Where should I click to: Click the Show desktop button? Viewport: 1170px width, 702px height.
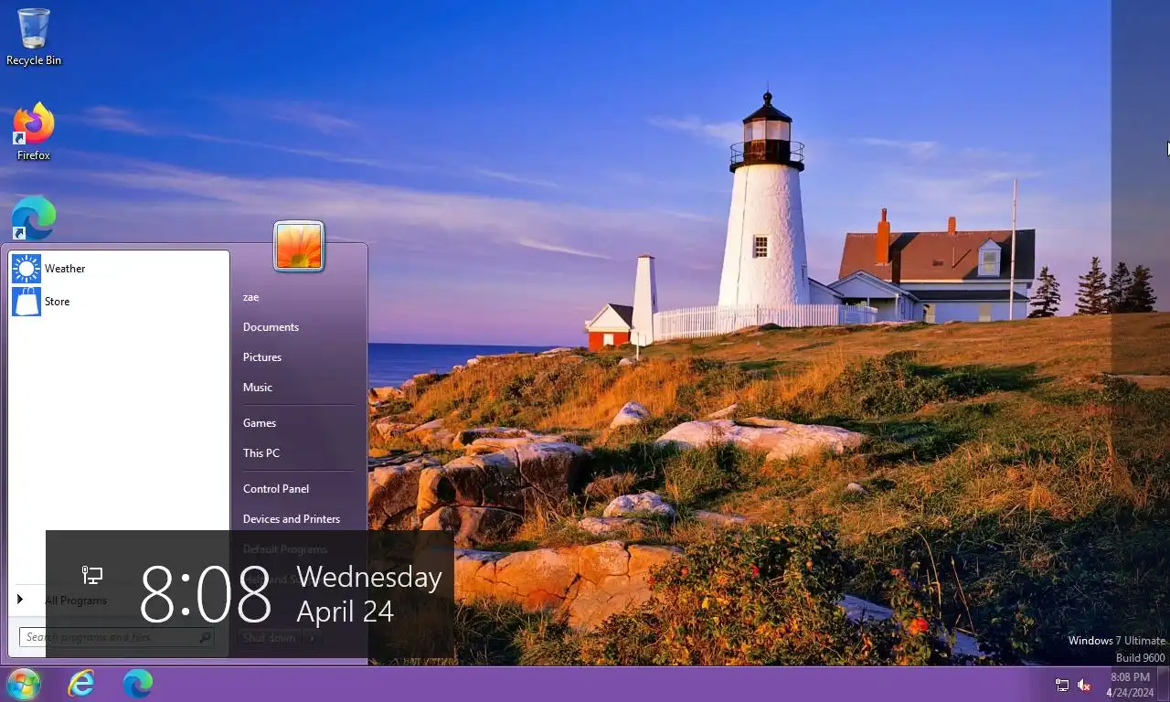click(1164, 685)
